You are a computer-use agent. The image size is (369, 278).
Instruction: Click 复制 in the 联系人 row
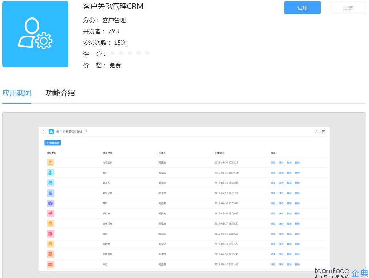point(289,183)
